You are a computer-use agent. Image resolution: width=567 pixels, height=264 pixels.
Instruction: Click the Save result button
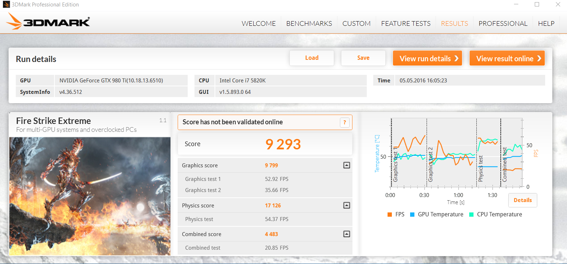(363, 58)
